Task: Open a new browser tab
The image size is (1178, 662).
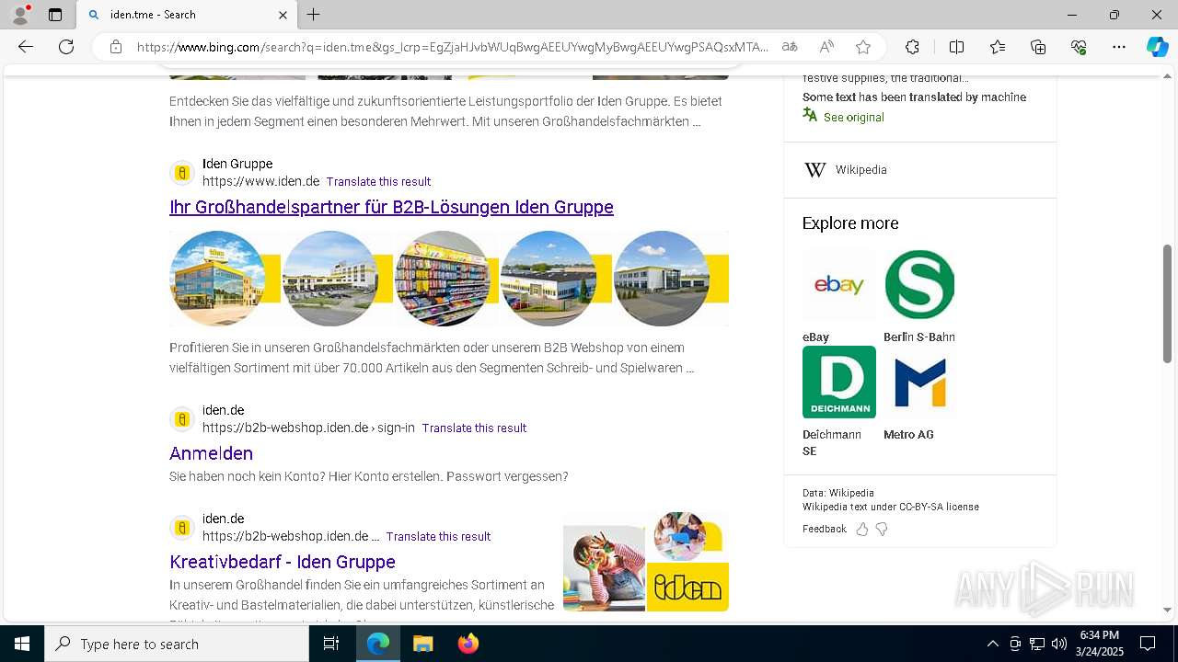Action: pos(314,15)
